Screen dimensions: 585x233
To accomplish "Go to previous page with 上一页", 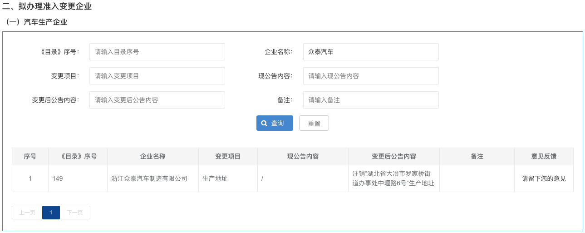I will click(x=27, y=213).
